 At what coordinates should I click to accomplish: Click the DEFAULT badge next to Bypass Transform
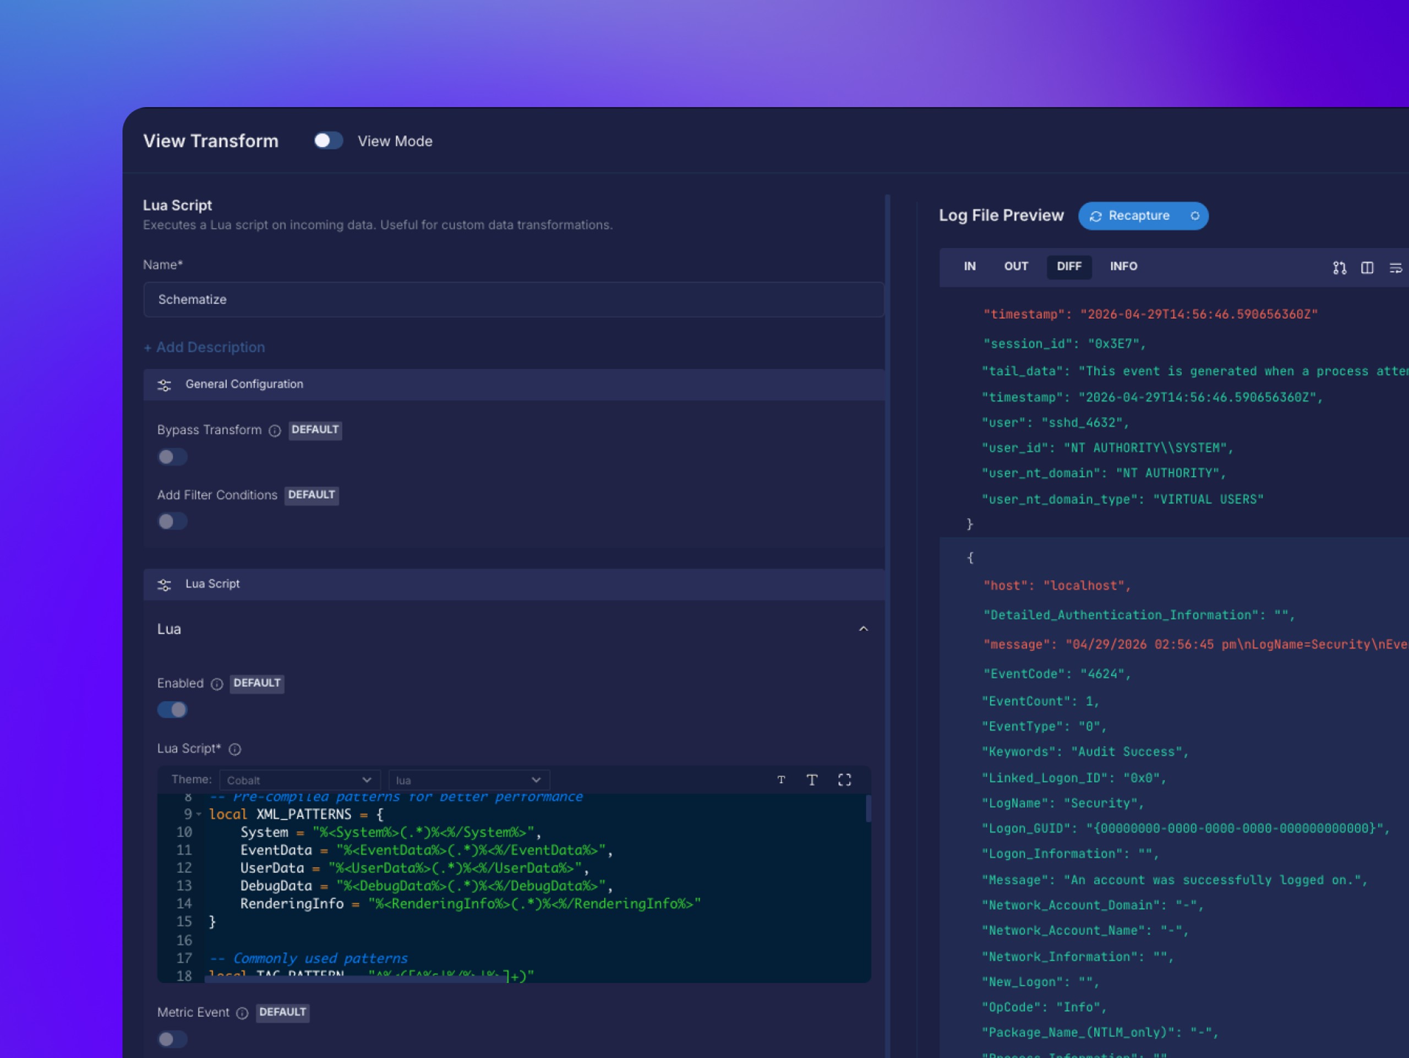pos(315,430)
